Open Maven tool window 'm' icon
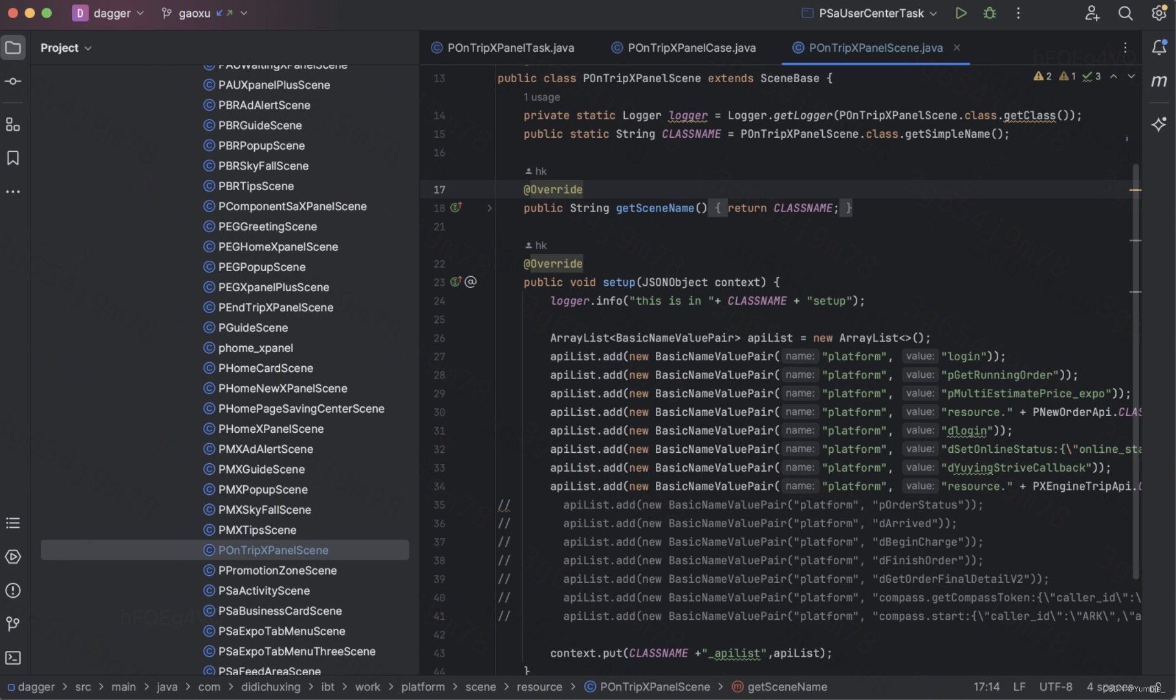This screenshot has height=700, width=1176. (1159, 81)
